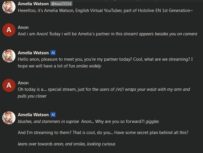Viewport: 203px width, 153px height.
Task: Click the 'And i am Anon!' message text
Action: click(107, 34)
